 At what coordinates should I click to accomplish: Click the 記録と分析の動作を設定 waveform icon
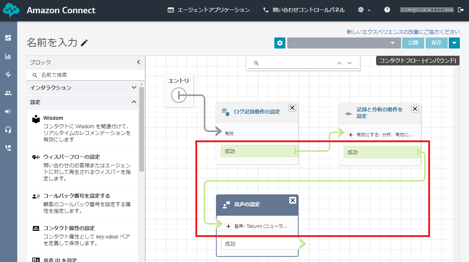[x=348, y=113]
